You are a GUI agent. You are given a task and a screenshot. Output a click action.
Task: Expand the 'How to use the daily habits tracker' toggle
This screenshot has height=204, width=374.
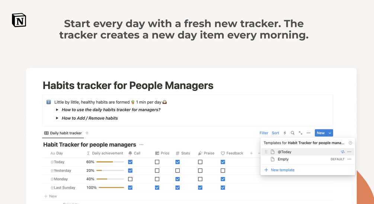(57, 110)
